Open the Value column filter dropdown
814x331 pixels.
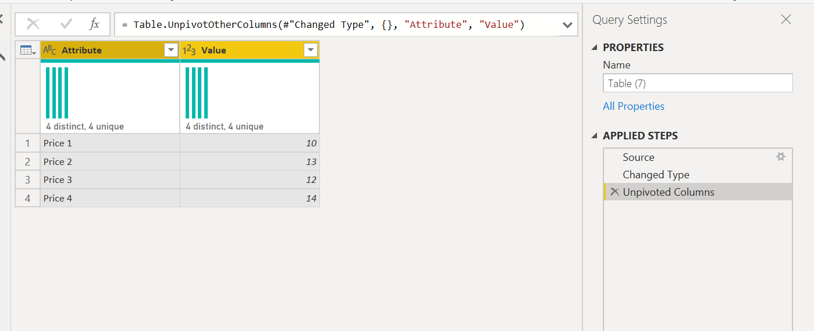coord(310,51)
